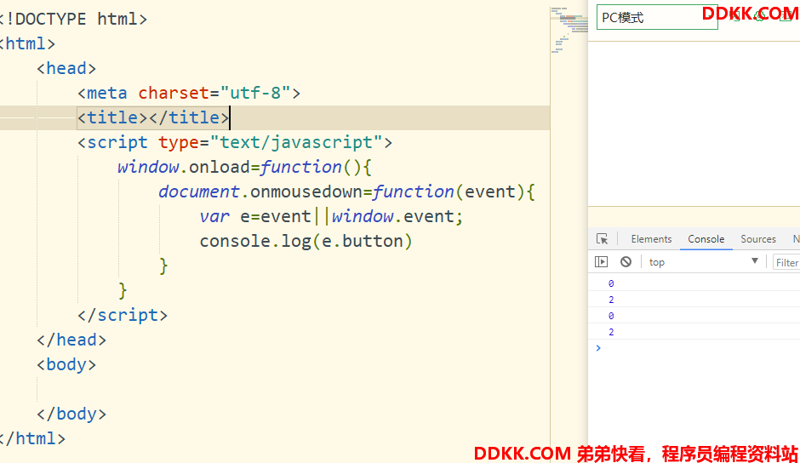Select the Console tab
The width and height of the screenshot is (800, 463).
(x=706, y=239)
